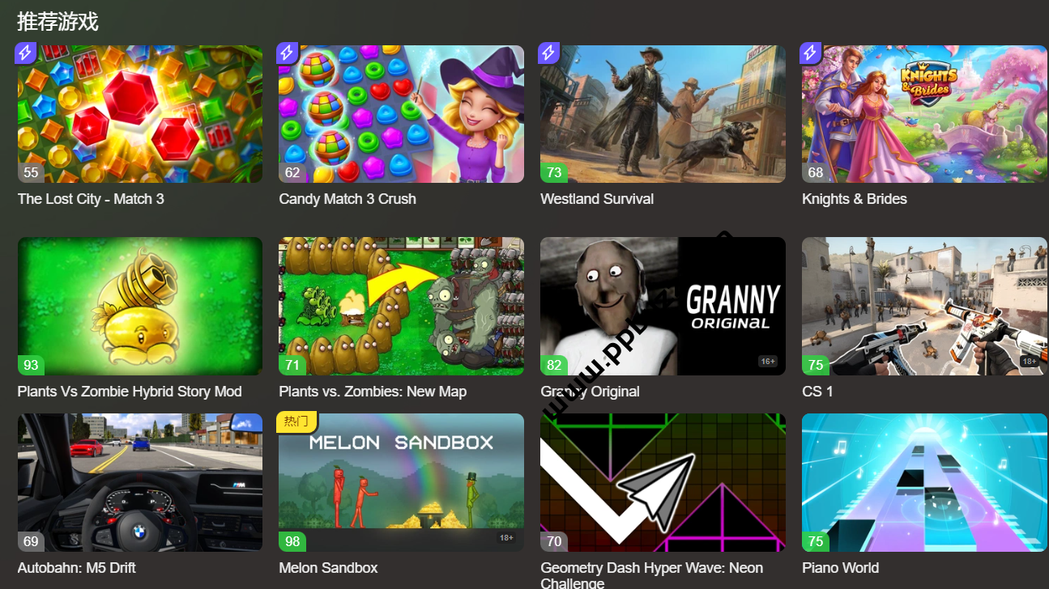Open The Lost City - Match 3 title link
Image resolution: width=1049 pixels, height=589 pixels.
(x=91, y=199)
